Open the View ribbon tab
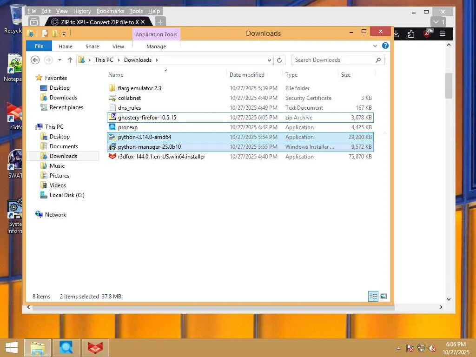The height and width of the screenshot is (357, 476). pyautogui.click(x=118, y=46)
